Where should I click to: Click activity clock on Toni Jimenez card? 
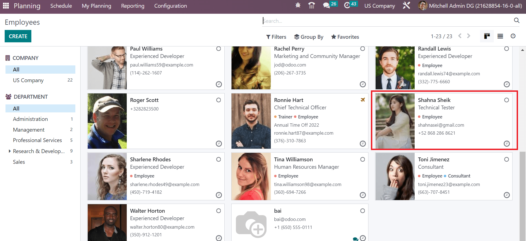(x=507, y=195)
